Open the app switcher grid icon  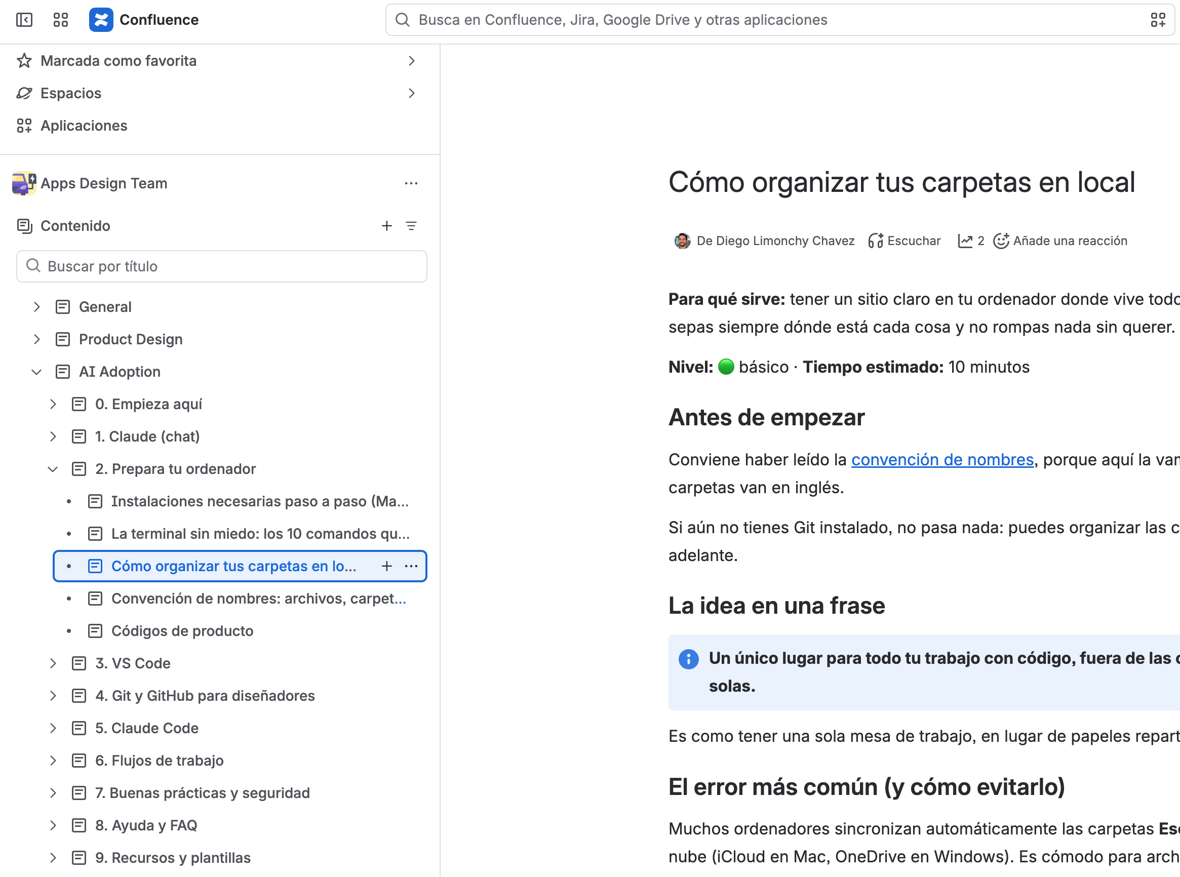pyautogui.click(x=61, y=20)
